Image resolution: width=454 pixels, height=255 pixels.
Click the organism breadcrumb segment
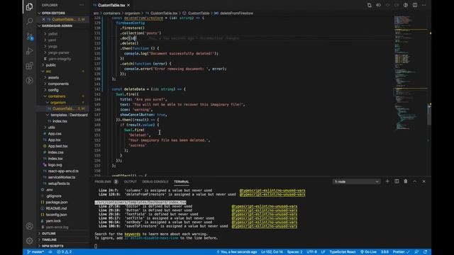[132, 13]
